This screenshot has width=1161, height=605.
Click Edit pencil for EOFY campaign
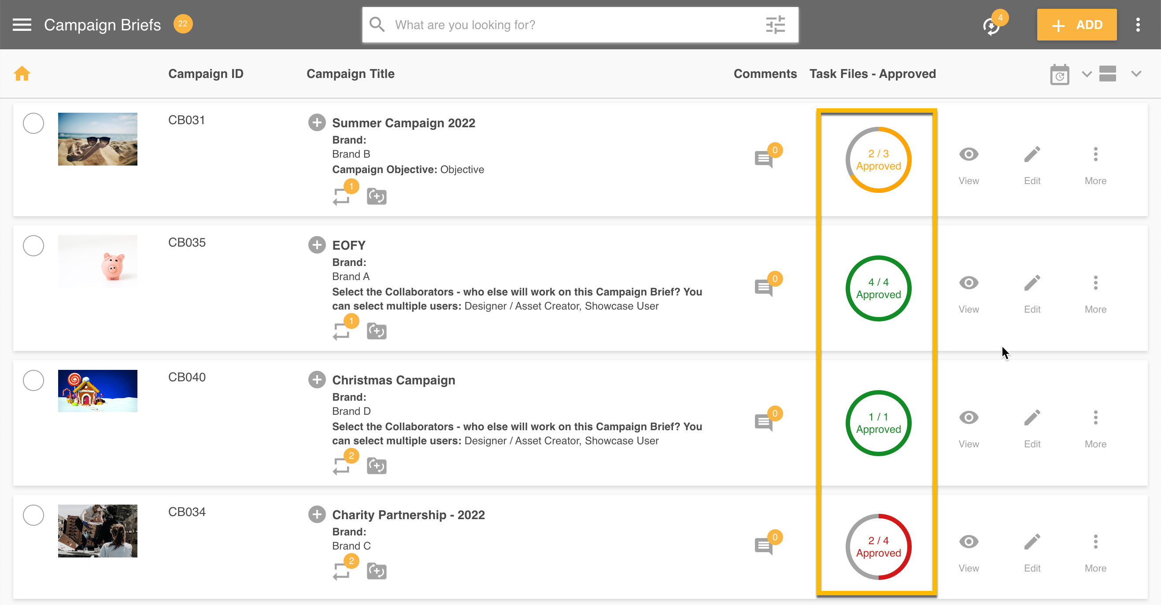1032,284
